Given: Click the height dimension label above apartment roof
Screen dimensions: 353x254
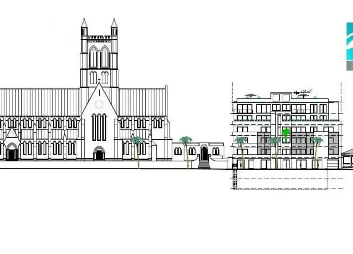Looking at the screenshot, I should click(x=305, y=91).
